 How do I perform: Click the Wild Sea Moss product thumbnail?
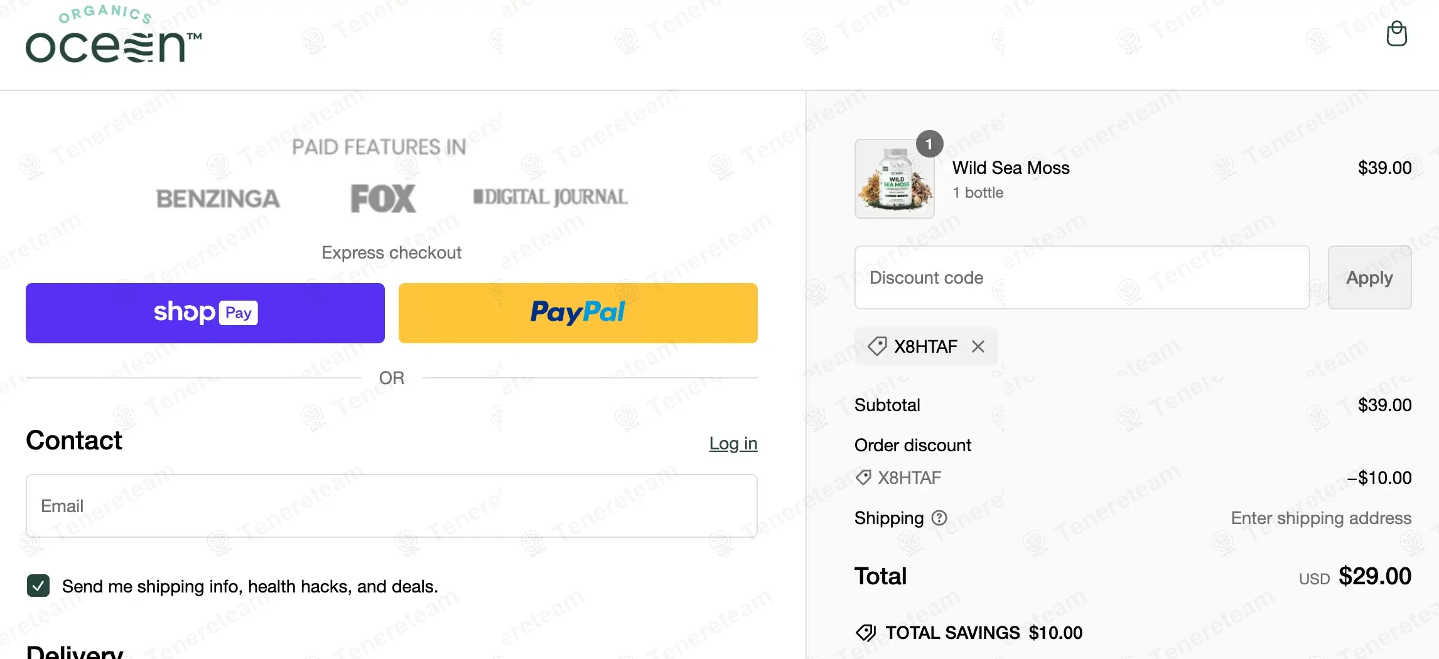click(894, 179)
